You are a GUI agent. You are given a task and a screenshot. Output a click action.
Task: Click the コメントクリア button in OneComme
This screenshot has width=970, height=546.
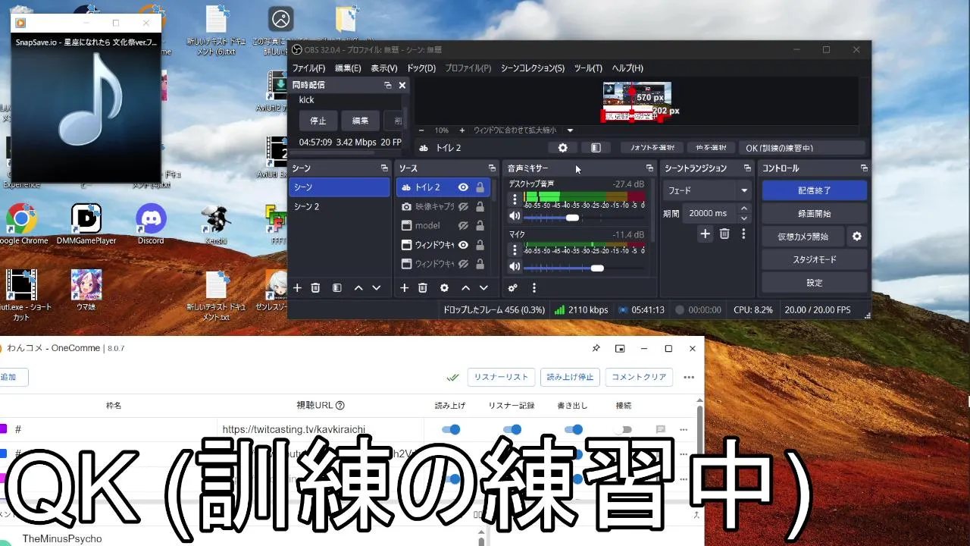point(639,377)
